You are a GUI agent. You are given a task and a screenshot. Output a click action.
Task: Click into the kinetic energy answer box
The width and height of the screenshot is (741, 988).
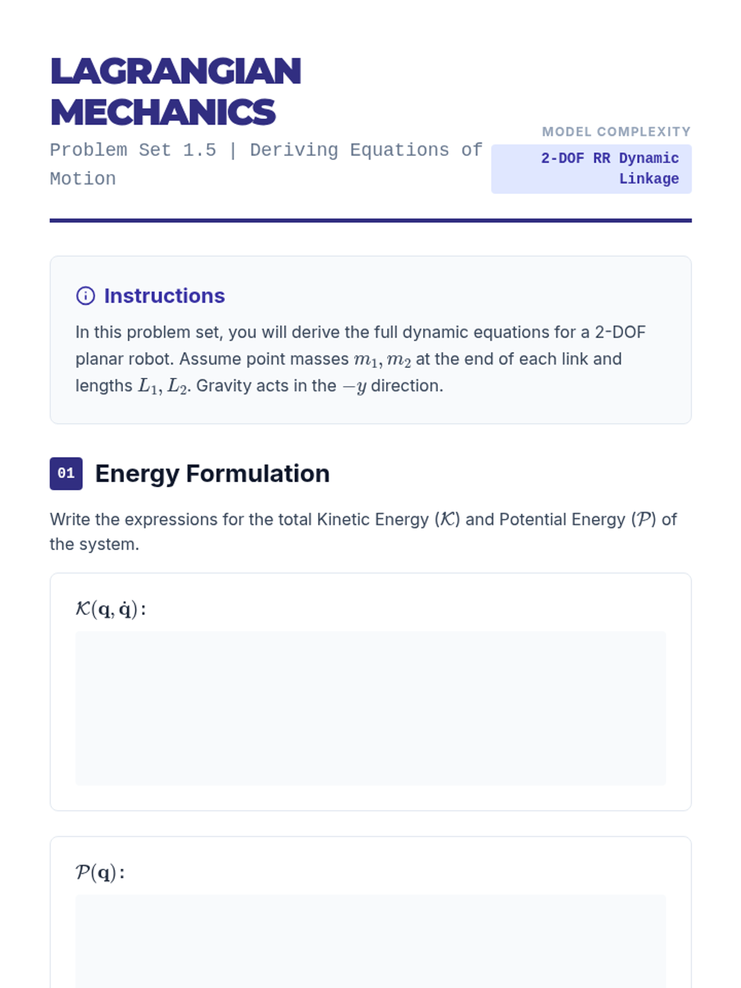tap(371, 708)
